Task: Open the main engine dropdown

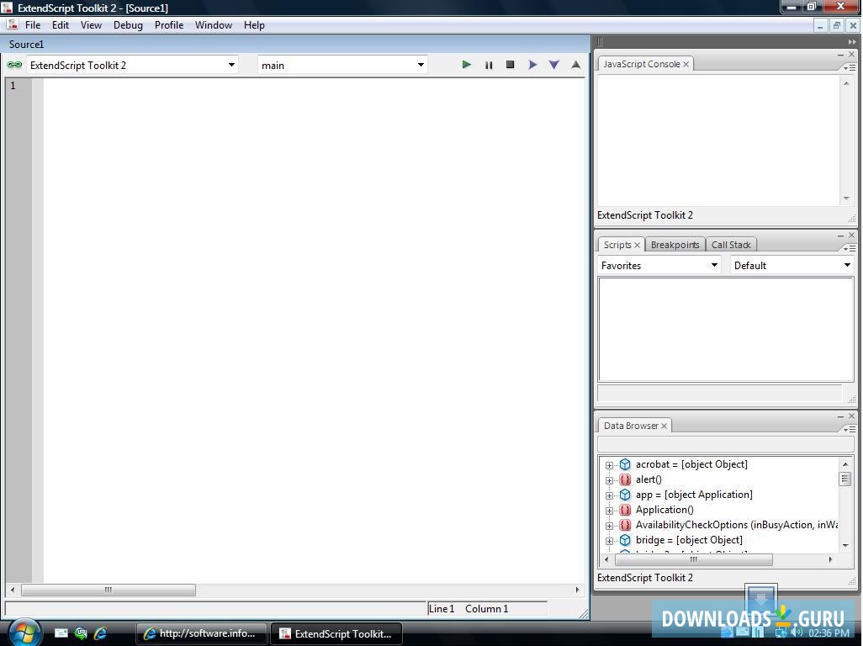Action: pos(343,65)
